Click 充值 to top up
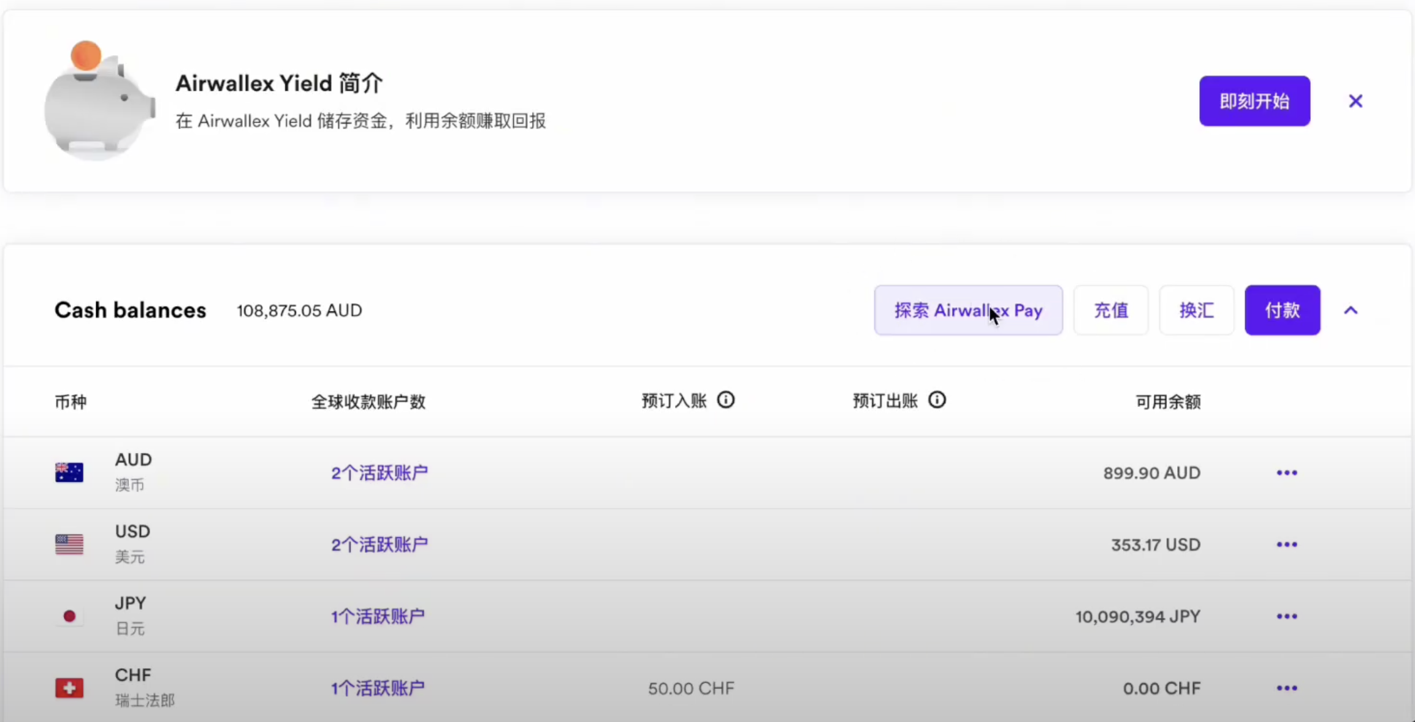 tap(1111, 310)
